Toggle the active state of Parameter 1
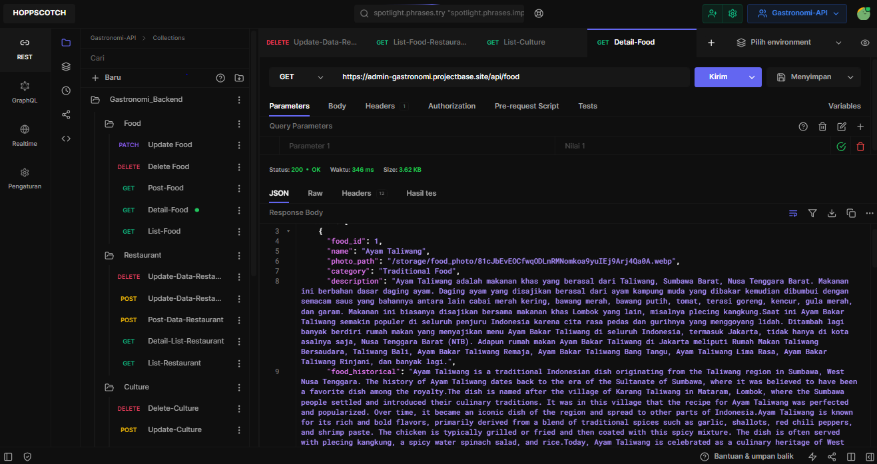This screenshot has height=464, width=877. [841, 146]
